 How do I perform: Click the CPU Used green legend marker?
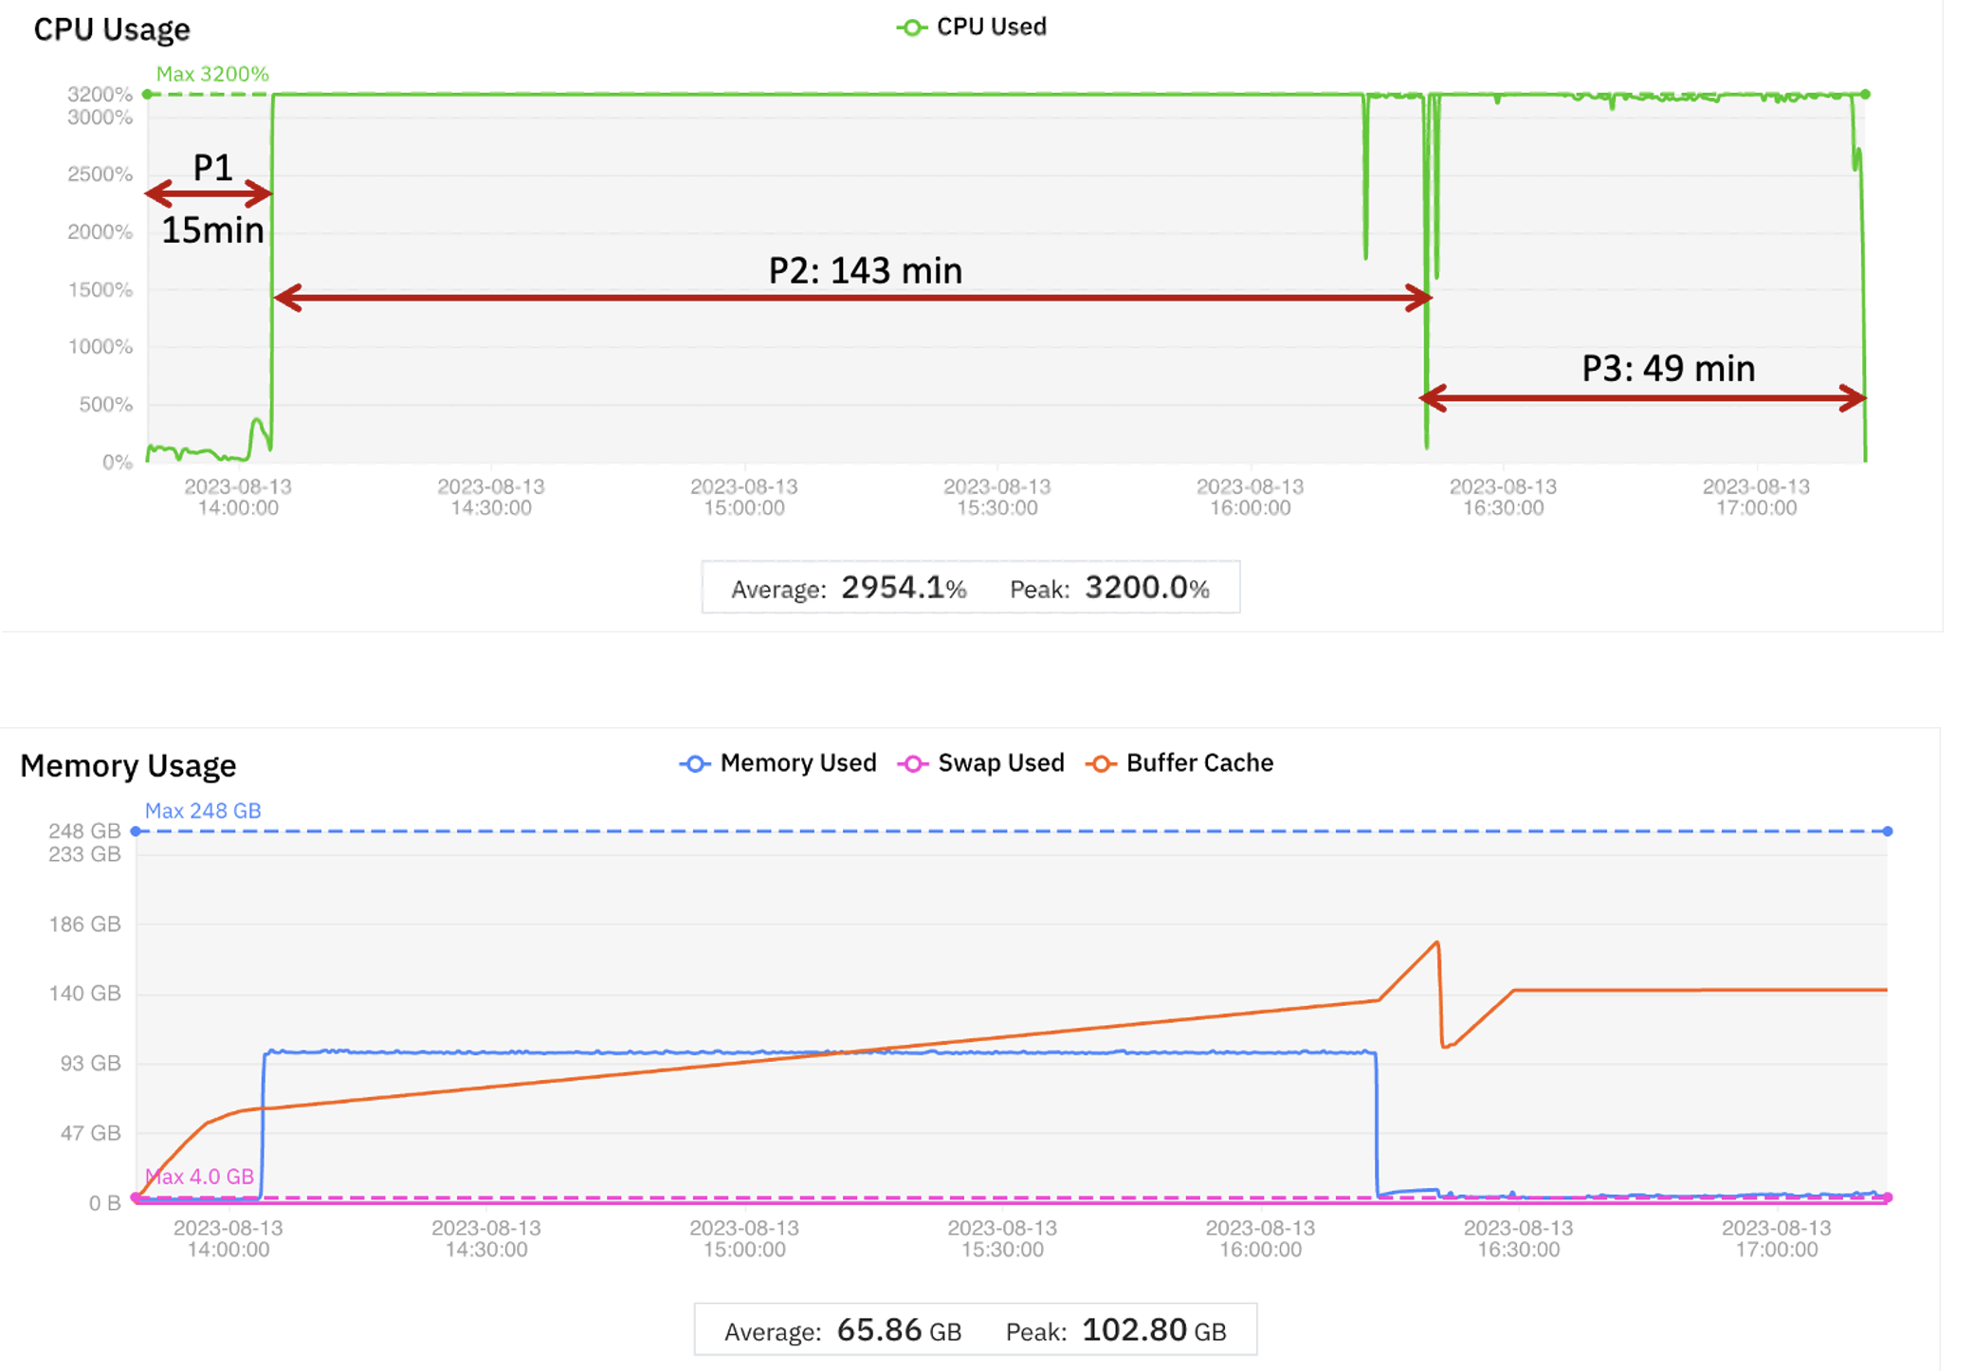tap(911, 27)
